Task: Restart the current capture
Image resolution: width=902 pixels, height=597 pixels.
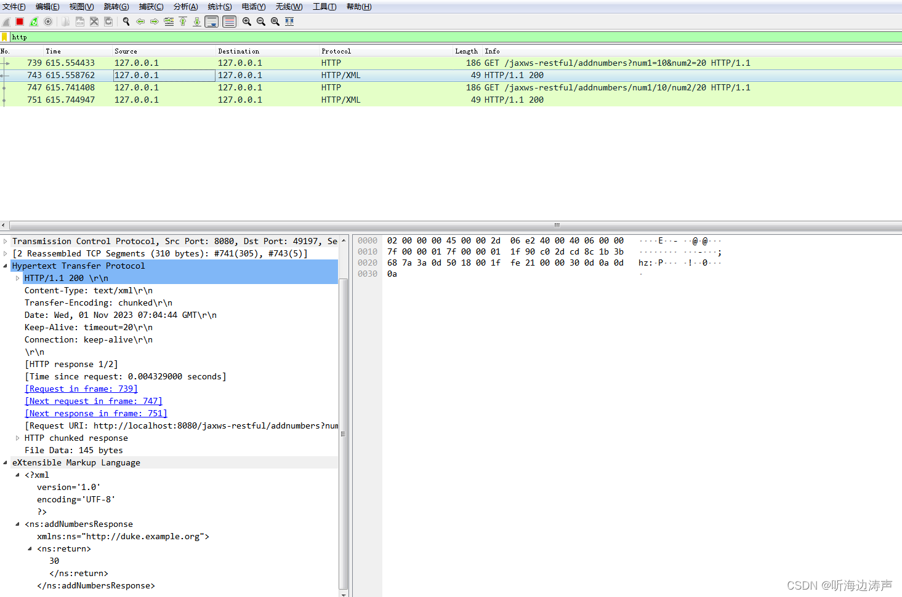Action: point(34,22)
